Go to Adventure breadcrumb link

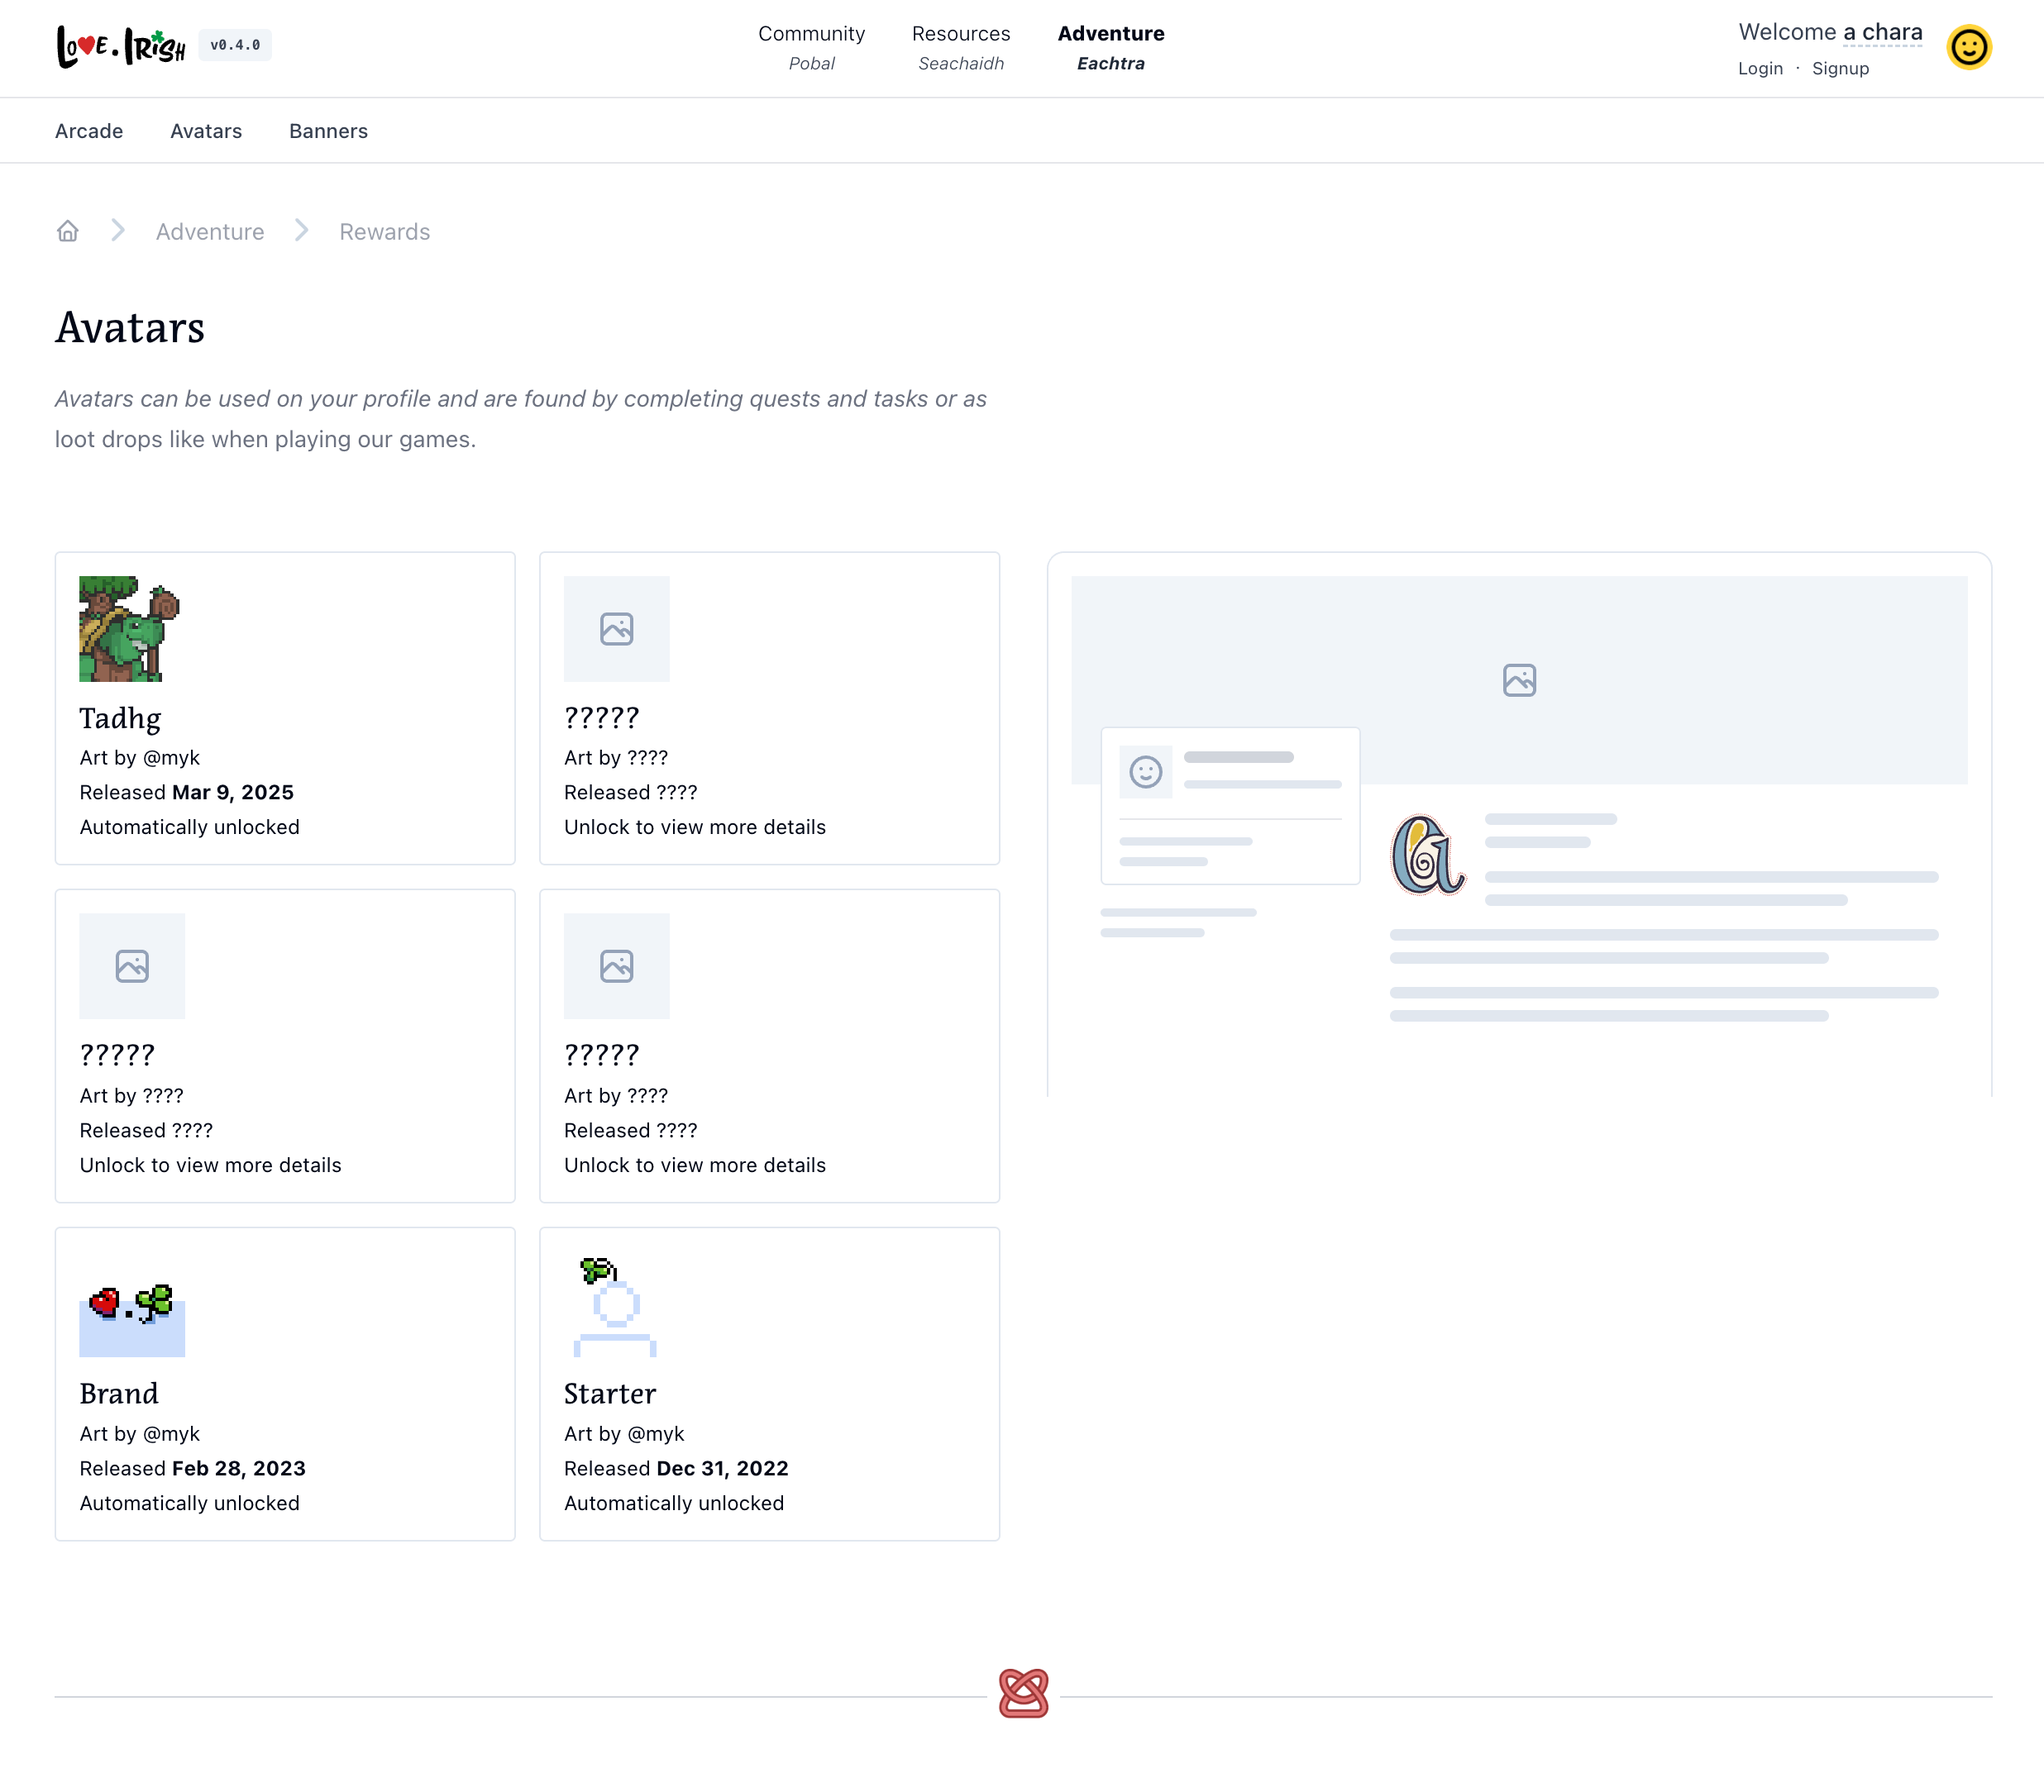[210, 232]
